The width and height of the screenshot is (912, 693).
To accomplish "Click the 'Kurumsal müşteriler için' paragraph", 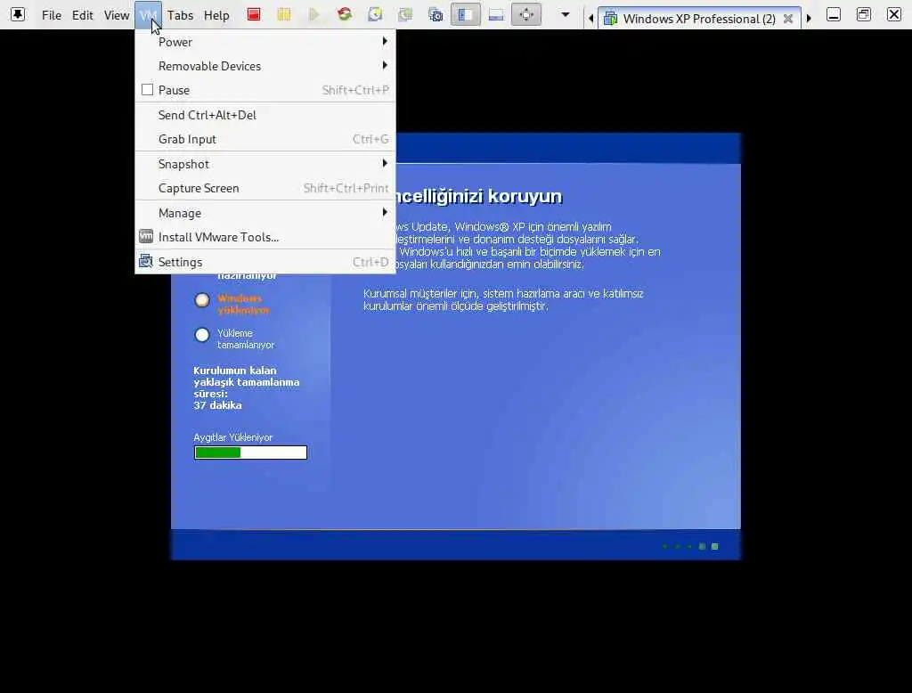I will point(503,299).
